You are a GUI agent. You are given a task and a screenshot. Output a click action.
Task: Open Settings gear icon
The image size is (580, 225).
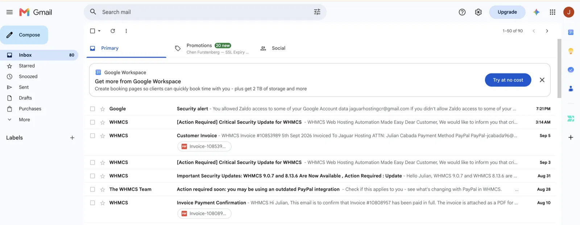coord(478,12)
